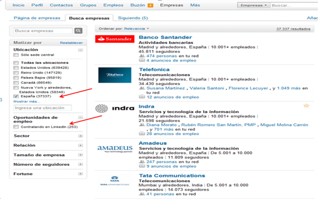Switch to Página de empresas tab
The image size is (318, 199).
coord(37,18)
